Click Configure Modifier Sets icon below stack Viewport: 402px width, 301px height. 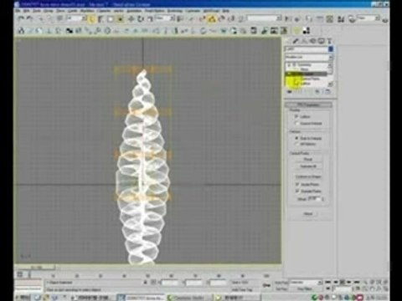[x=327, y=92]
